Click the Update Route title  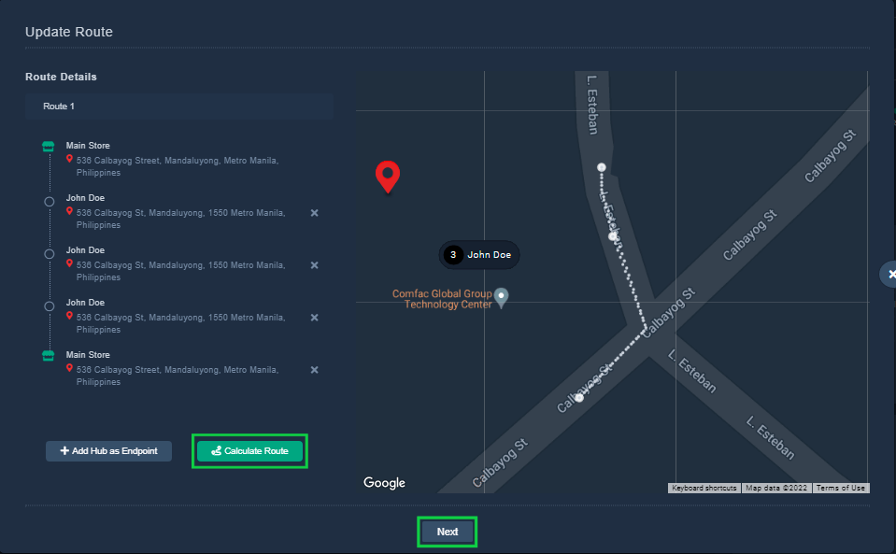[69, 32]
